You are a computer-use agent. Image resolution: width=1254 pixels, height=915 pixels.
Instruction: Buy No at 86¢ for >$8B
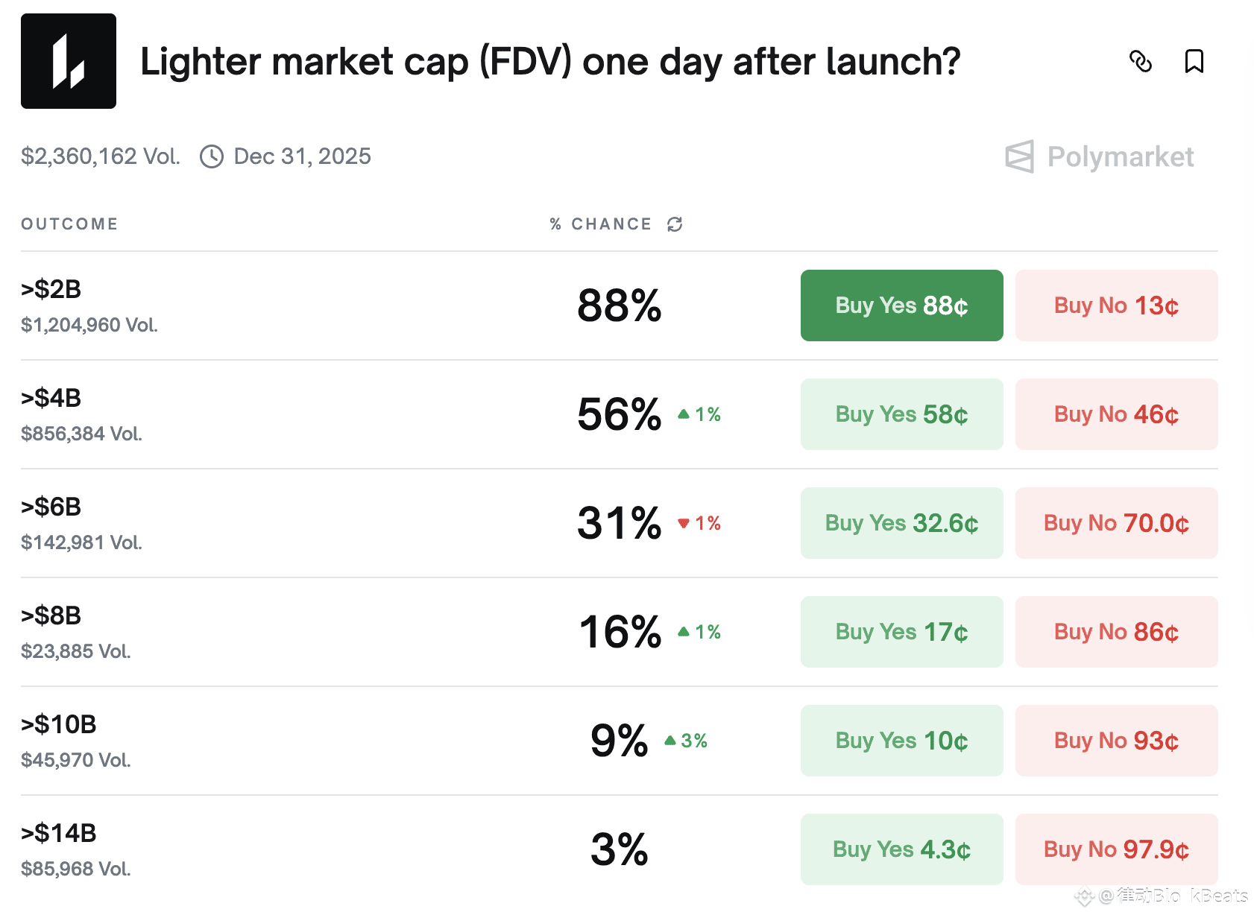pos(1116,632)
